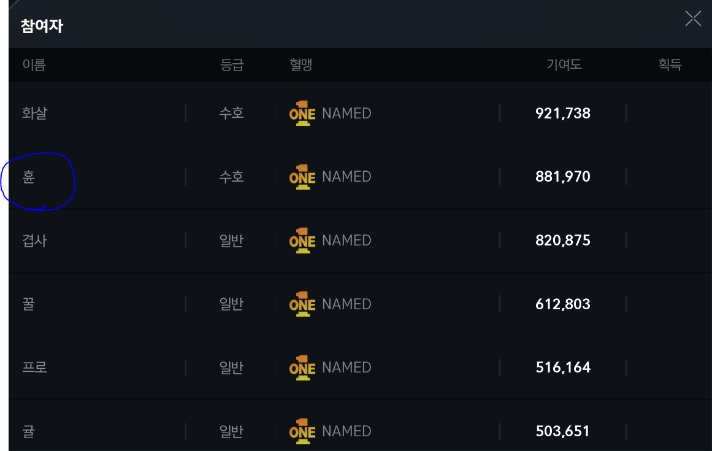
Task: Choose participant name 꿀
Action: click(29, 304)
